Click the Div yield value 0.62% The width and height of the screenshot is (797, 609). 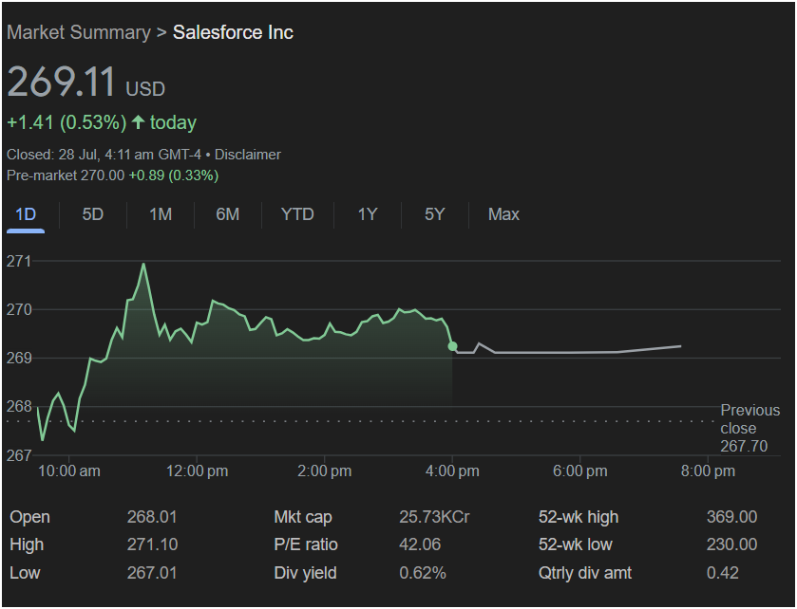(x=423, y=572)
